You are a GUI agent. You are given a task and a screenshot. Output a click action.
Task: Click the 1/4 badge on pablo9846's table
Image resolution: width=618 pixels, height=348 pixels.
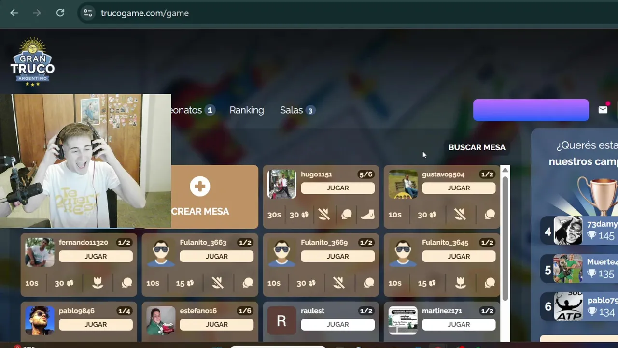tap(124, 311)
